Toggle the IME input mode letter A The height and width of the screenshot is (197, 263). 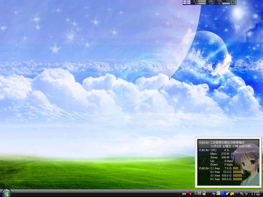195,193
